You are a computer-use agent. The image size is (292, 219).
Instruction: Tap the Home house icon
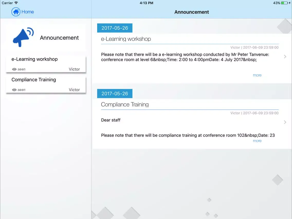(16, 12)
